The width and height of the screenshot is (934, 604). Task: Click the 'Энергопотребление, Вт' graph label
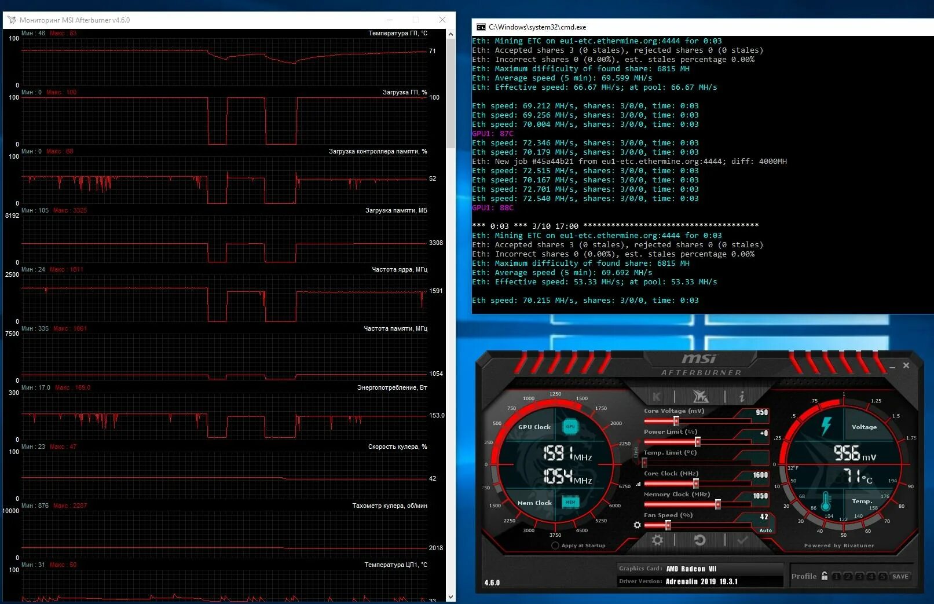tap(392, 387)
